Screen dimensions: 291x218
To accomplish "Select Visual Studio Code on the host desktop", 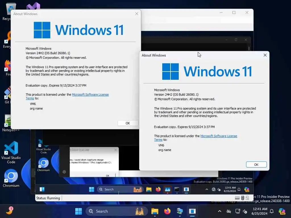I will (x=11, y=152).
